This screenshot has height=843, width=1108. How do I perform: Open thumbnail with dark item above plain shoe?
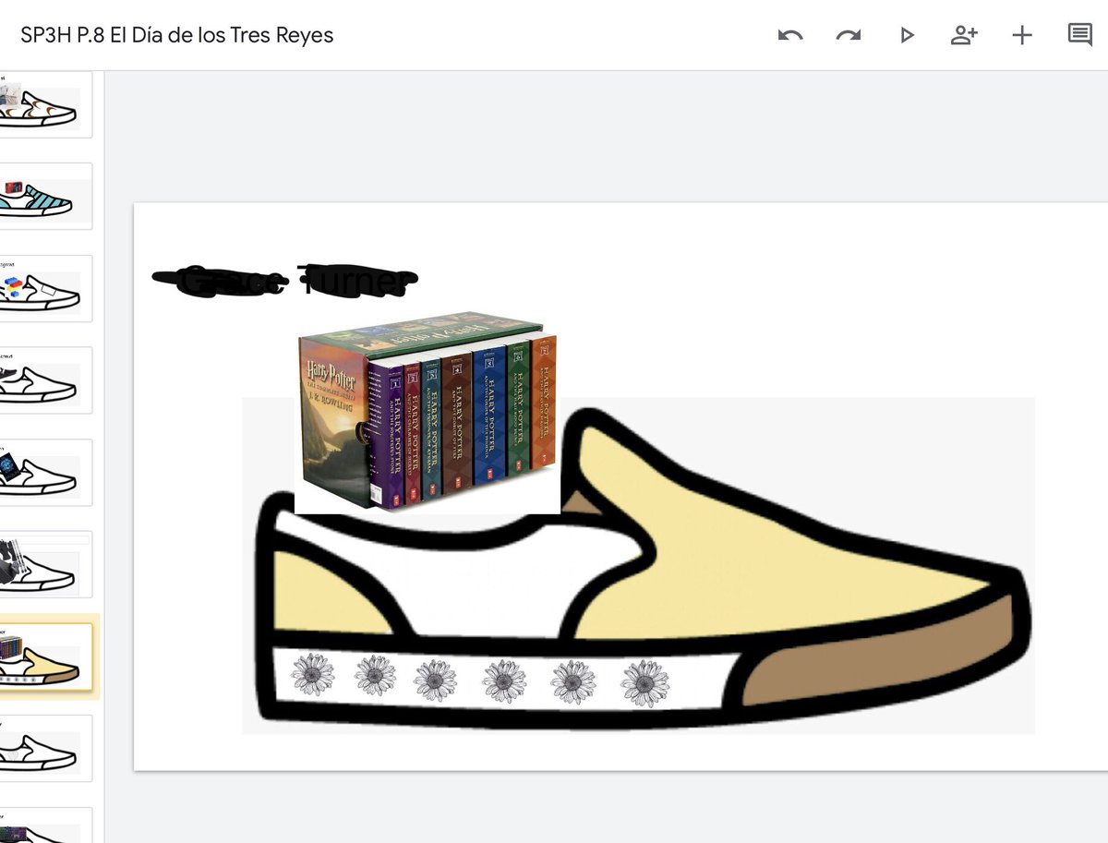tap(44, 380)
